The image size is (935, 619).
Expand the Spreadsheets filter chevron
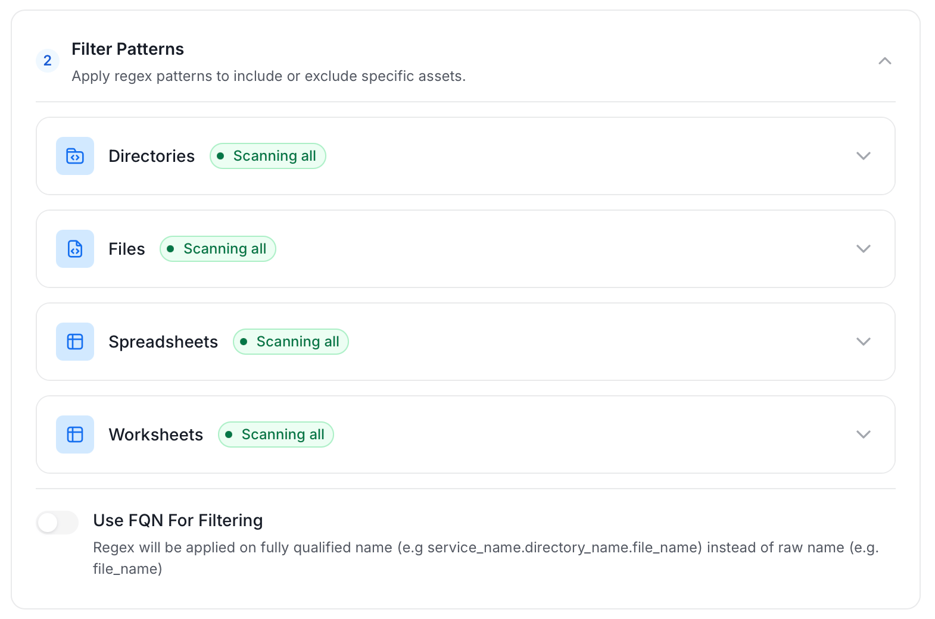(864, 342)
